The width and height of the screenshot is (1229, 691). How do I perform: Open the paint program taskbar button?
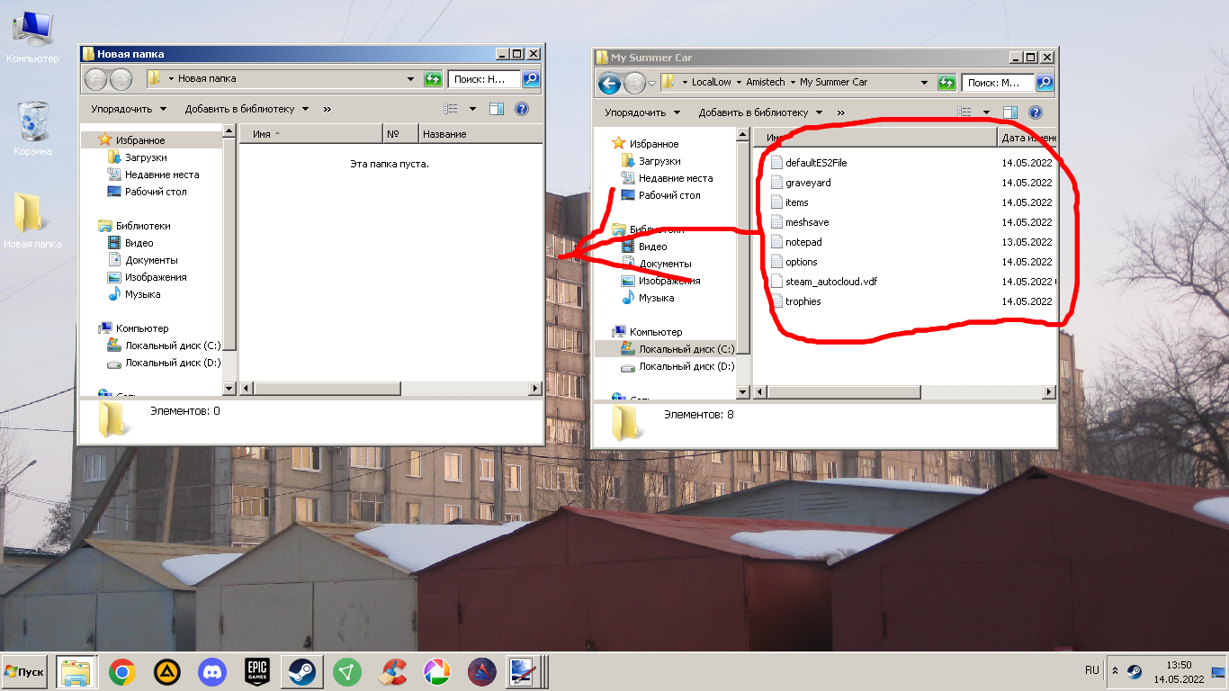tap(524, 672)
